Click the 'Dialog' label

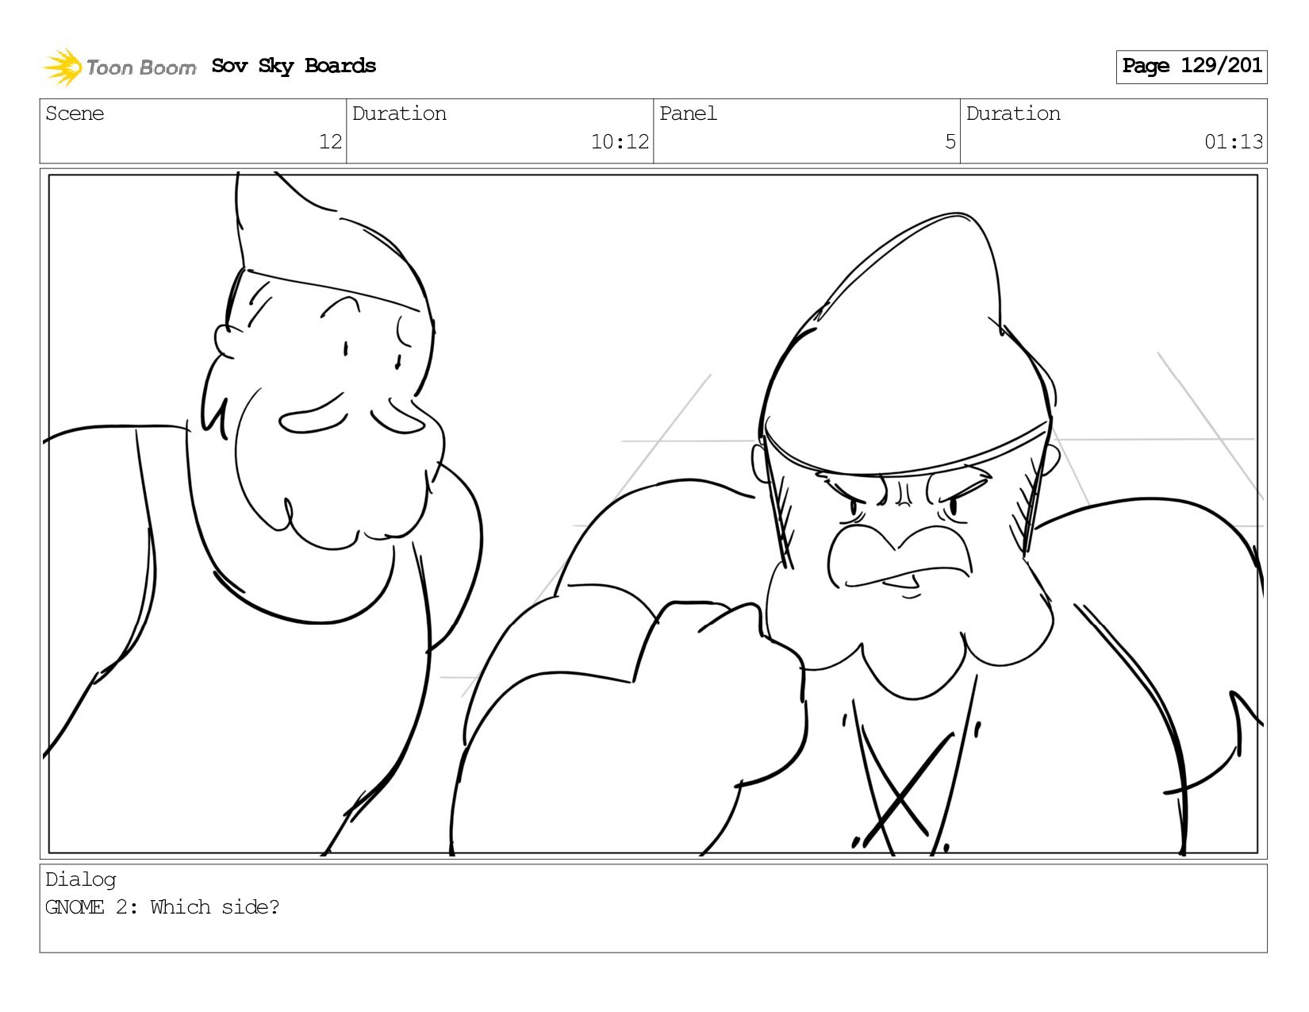tap(81, 880)
